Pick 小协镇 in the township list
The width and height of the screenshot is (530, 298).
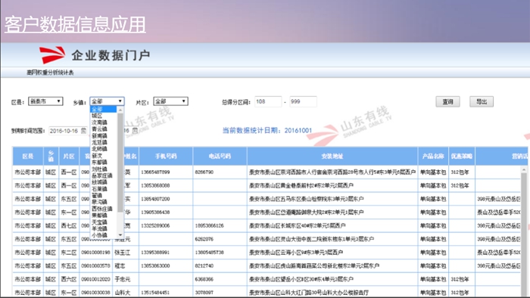[x=99, y=235]
